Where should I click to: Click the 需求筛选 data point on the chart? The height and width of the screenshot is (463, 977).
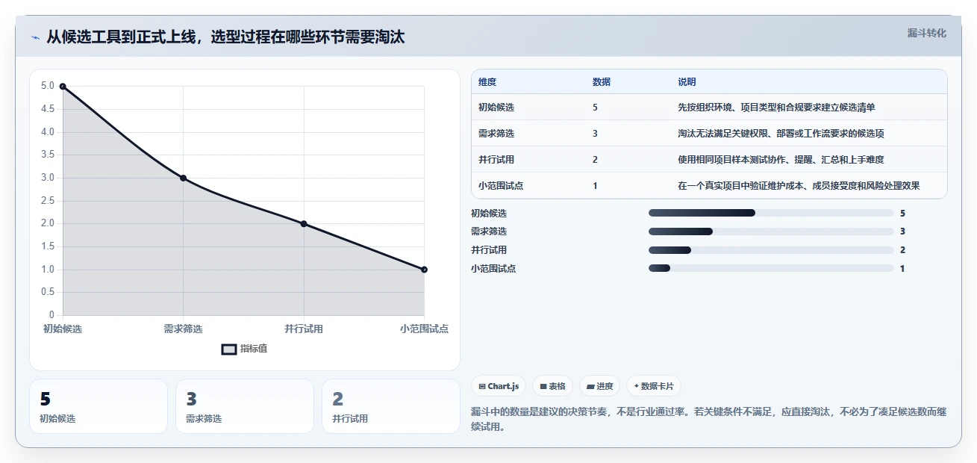point(183,178)
